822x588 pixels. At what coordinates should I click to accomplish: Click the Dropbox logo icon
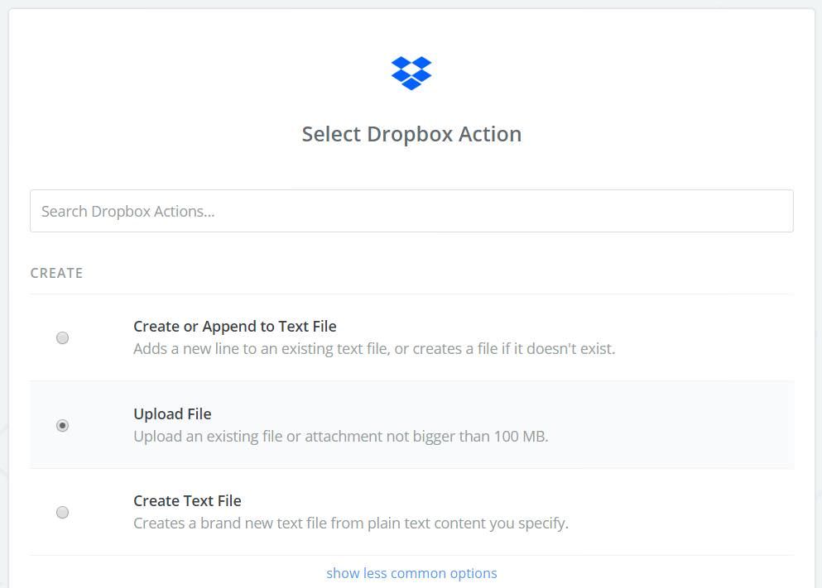tap(411, 73)
